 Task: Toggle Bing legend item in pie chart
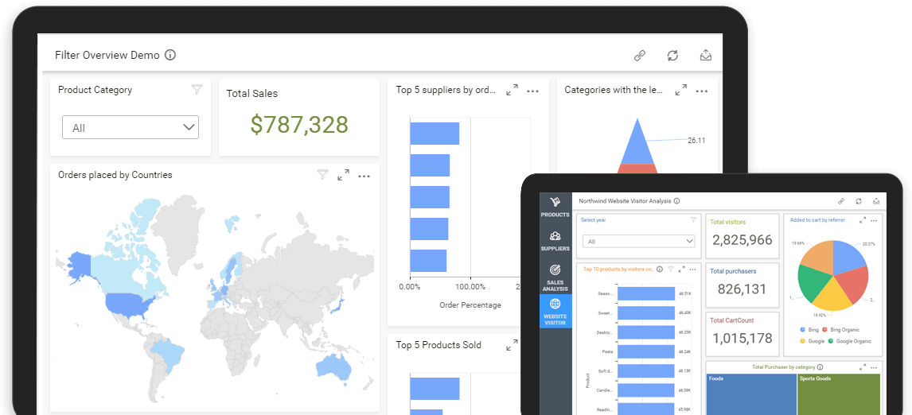point(809,330)
